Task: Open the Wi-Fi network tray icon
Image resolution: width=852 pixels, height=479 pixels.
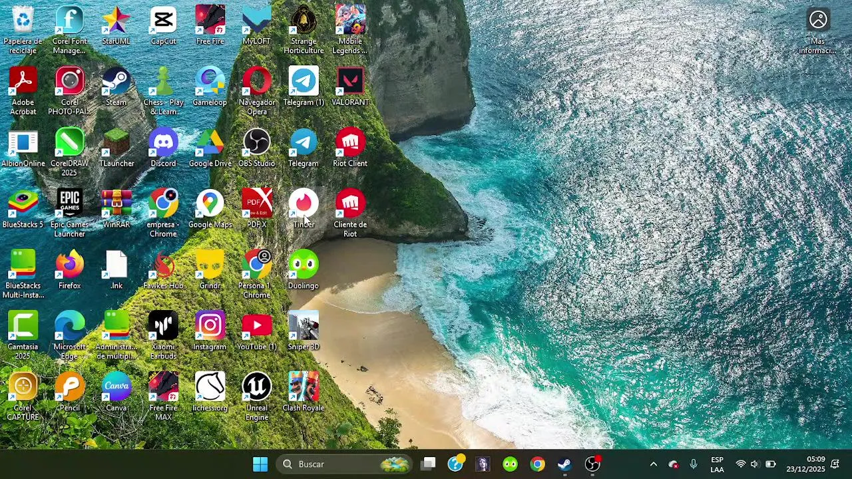Action: (740, 464)
